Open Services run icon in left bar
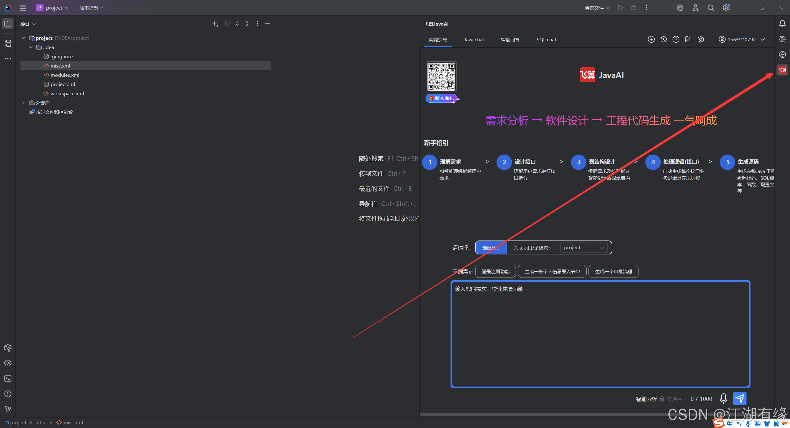This screenshot has width=790, height=428. [x=8, y=363]
